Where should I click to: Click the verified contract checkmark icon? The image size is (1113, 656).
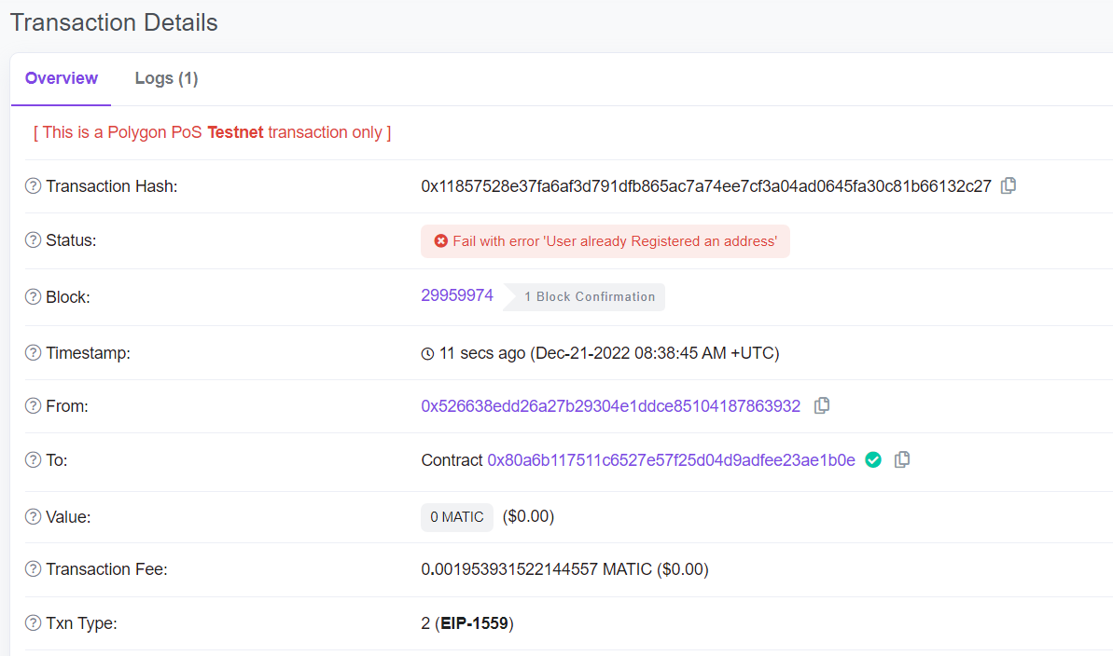coord(872,459)
